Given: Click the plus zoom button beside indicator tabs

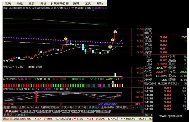Looking at the screenshot, I should 133,107.
